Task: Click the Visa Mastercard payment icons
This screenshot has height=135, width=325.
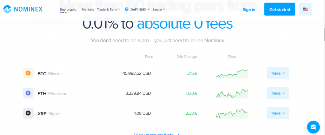Action: (x=63, y=13)
